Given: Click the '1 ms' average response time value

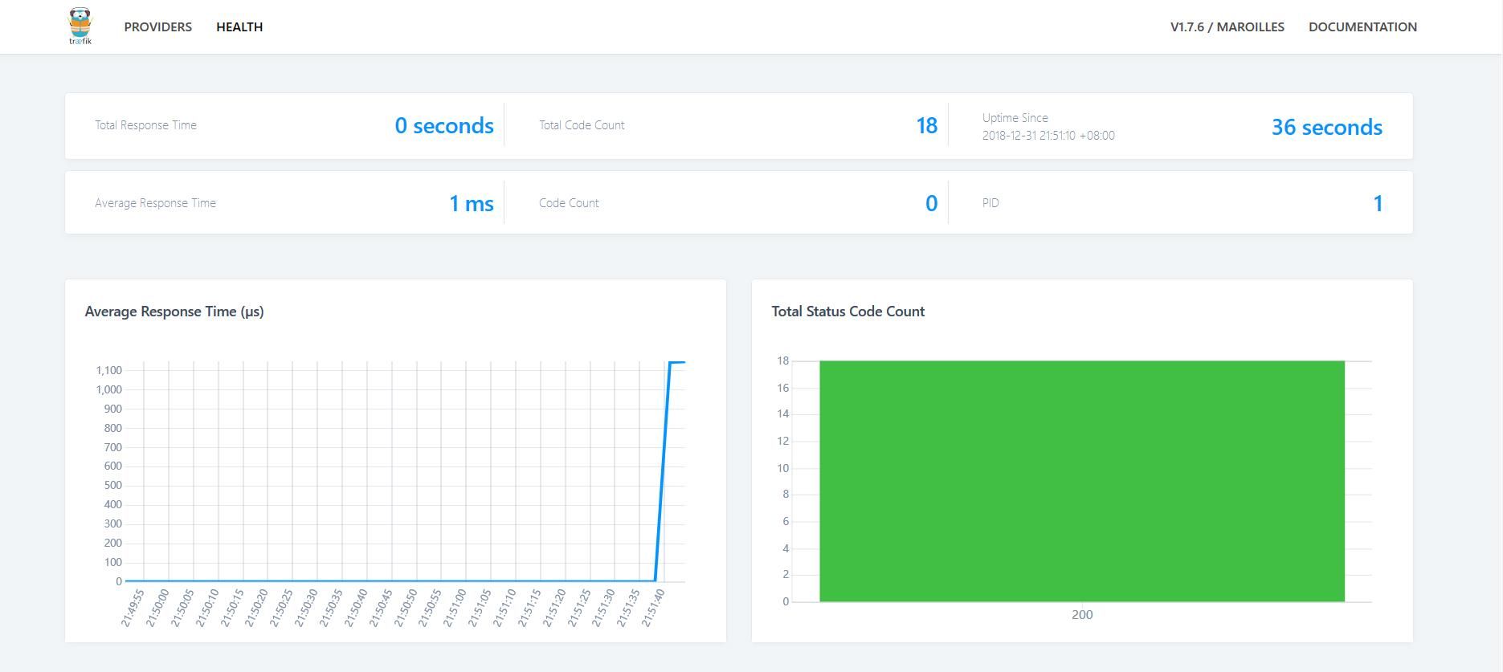Looking at the screenshot, I should click(x=471, y=203).
